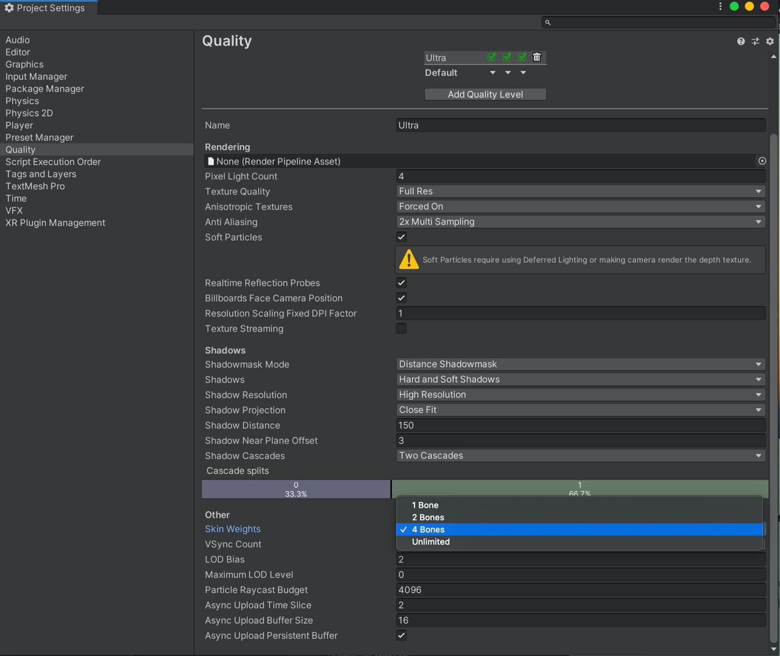Open the Texture Quality dropdown
Image resolution: width=780 pixels, height=656 pixels.
[581, 191]
